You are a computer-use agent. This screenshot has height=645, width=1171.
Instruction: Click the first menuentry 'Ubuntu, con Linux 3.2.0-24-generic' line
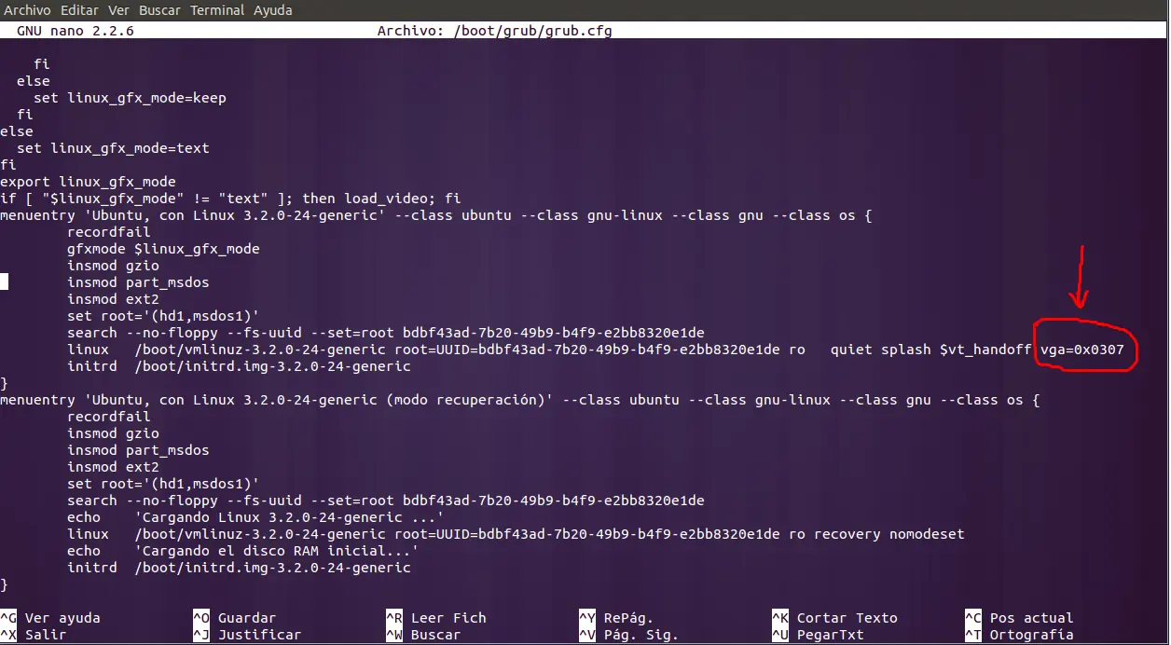pyautogui.click(x=435, y=215)
